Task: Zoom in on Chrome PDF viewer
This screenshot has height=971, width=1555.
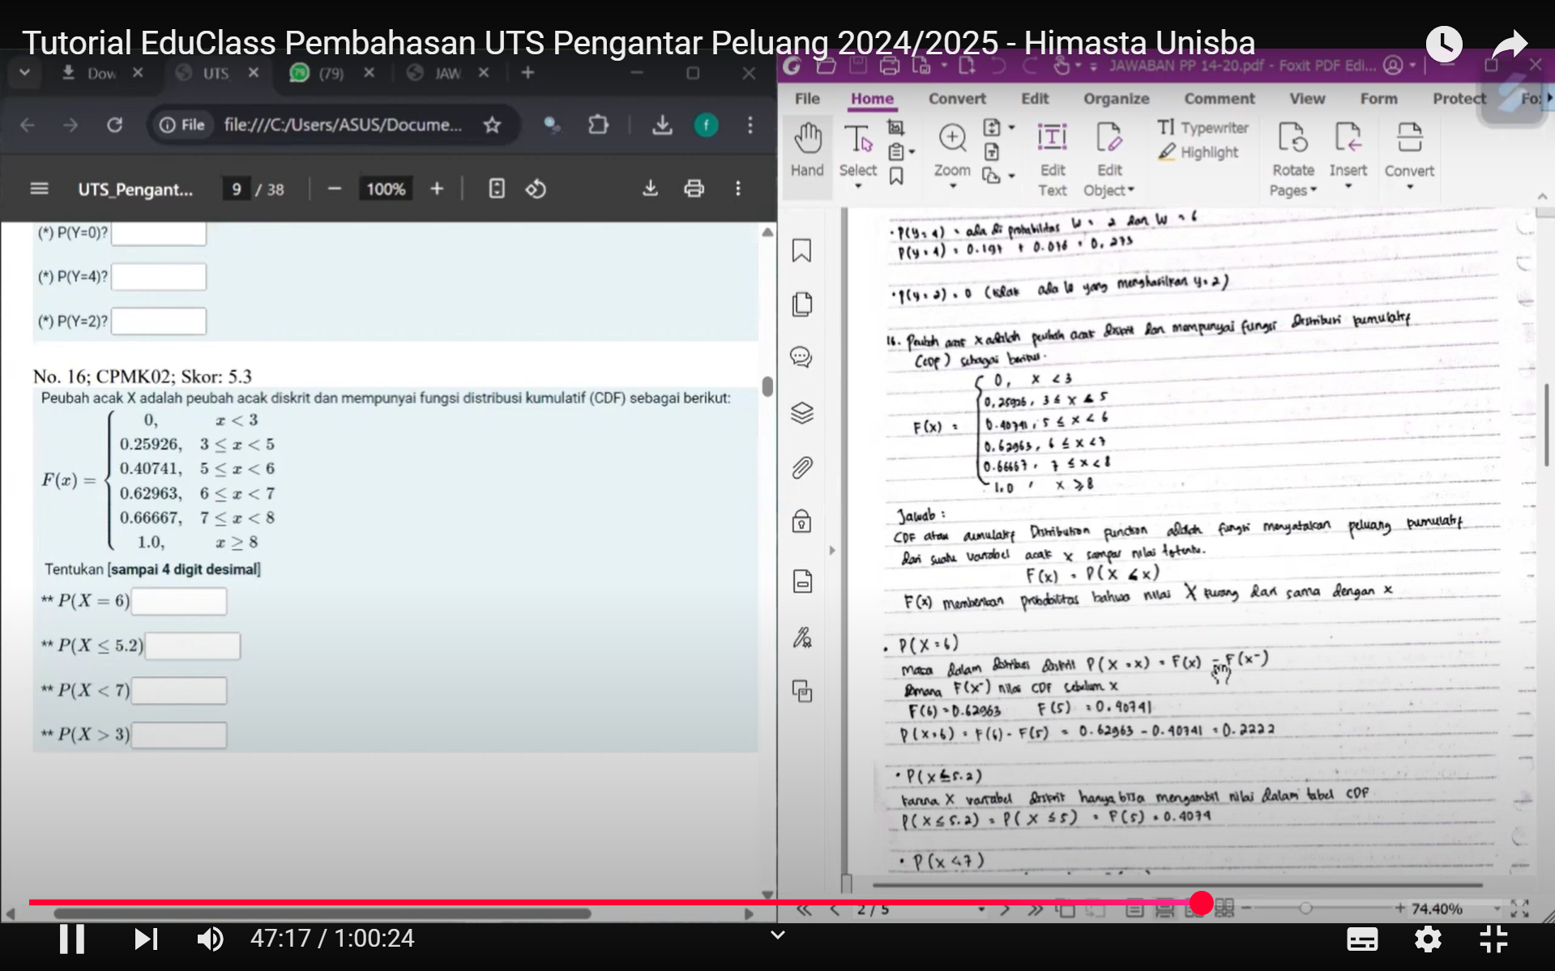Action: 437,190
